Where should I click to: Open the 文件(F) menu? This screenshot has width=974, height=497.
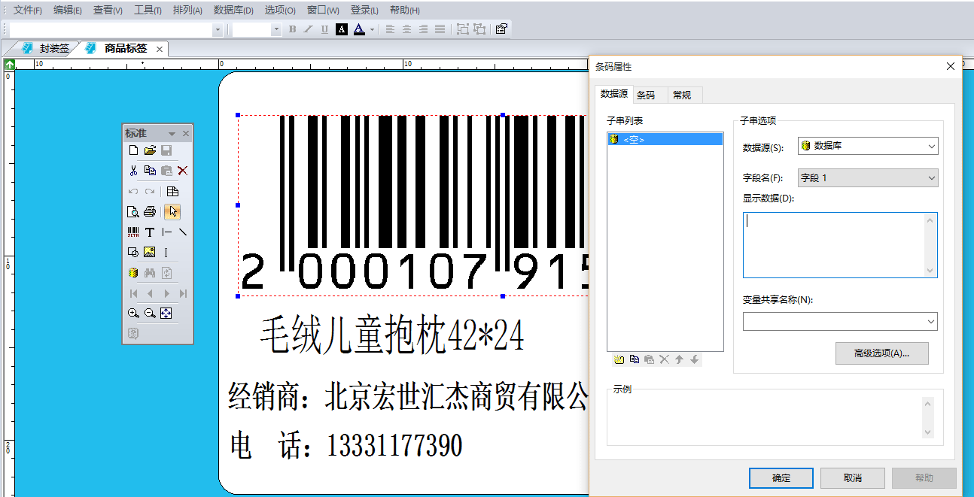click(28, 11)
